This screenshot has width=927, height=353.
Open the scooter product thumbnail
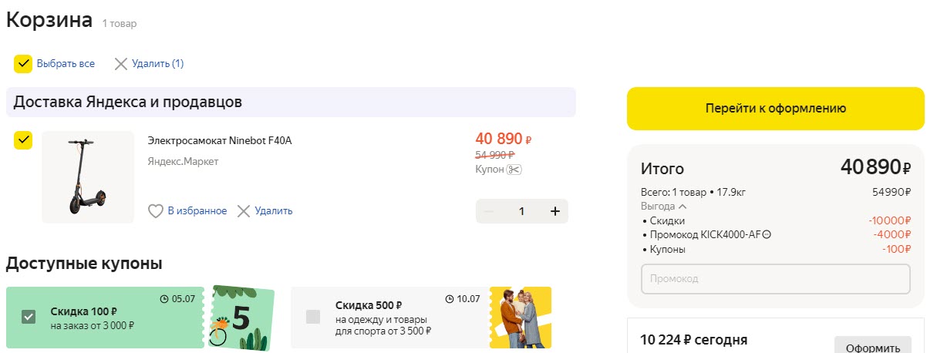88,177
